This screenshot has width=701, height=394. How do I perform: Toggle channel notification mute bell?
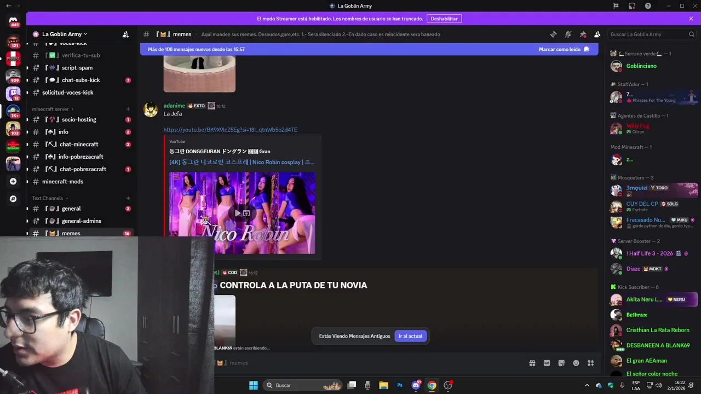click(x=568, y=34)
